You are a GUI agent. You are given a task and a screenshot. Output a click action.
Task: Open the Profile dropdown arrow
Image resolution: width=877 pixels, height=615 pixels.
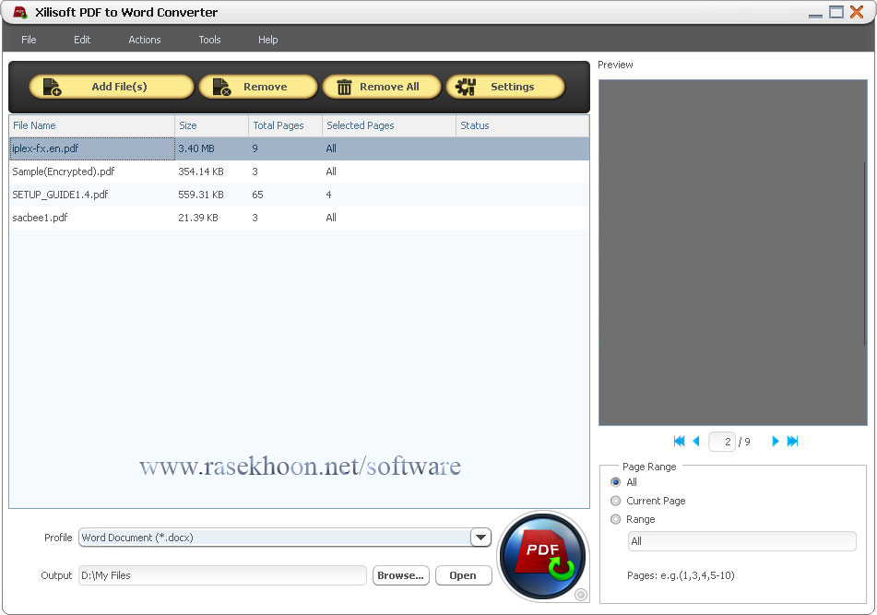[480, 538]
